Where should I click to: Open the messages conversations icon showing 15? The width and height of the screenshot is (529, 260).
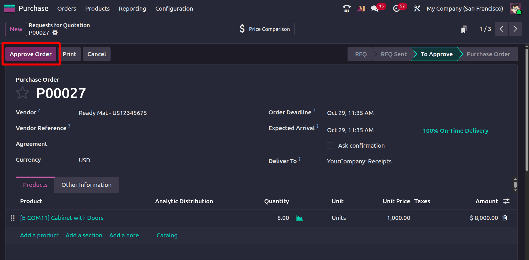click(x=375, y=9)
